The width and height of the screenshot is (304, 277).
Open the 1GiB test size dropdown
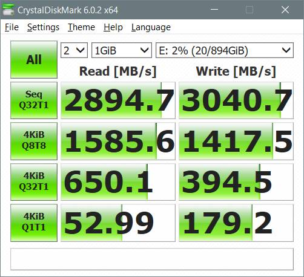[x=122, y=50]
